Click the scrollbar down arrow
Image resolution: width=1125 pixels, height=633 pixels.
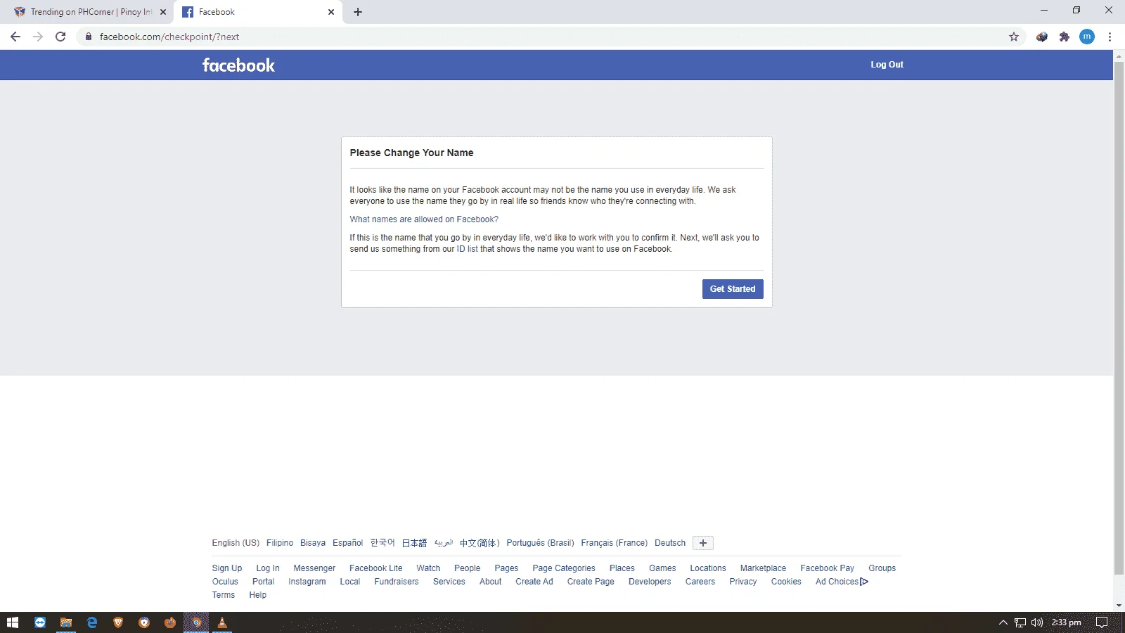click(x=1119, y=606)
